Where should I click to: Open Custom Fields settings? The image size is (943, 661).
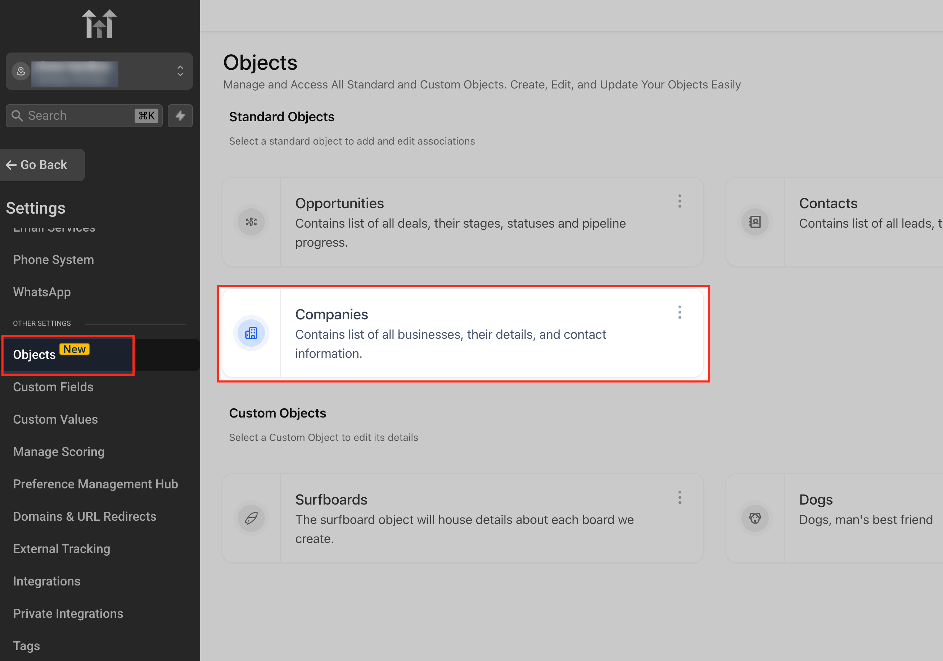[53, 387]
